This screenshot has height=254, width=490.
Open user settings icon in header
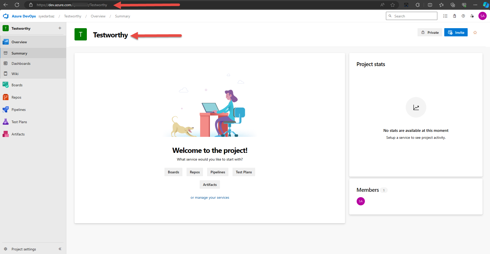(x=472, y=16)
